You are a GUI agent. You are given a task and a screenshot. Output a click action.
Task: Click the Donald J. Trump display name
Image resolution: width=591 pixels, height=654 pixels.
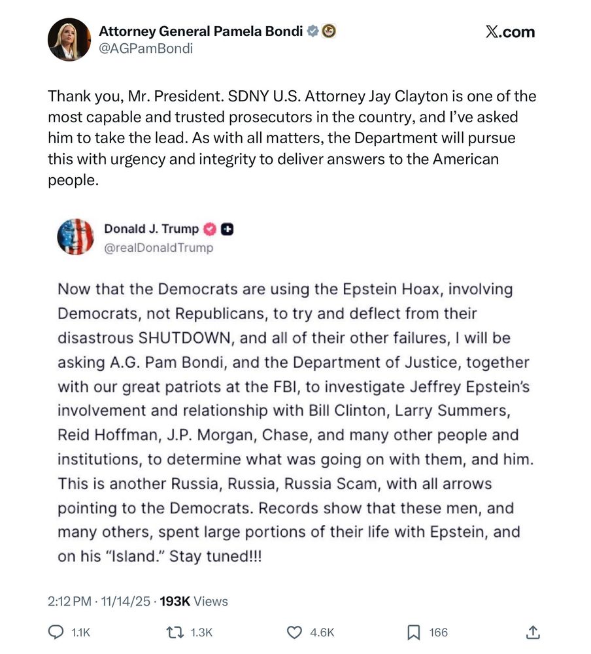(x=152, y=228)
